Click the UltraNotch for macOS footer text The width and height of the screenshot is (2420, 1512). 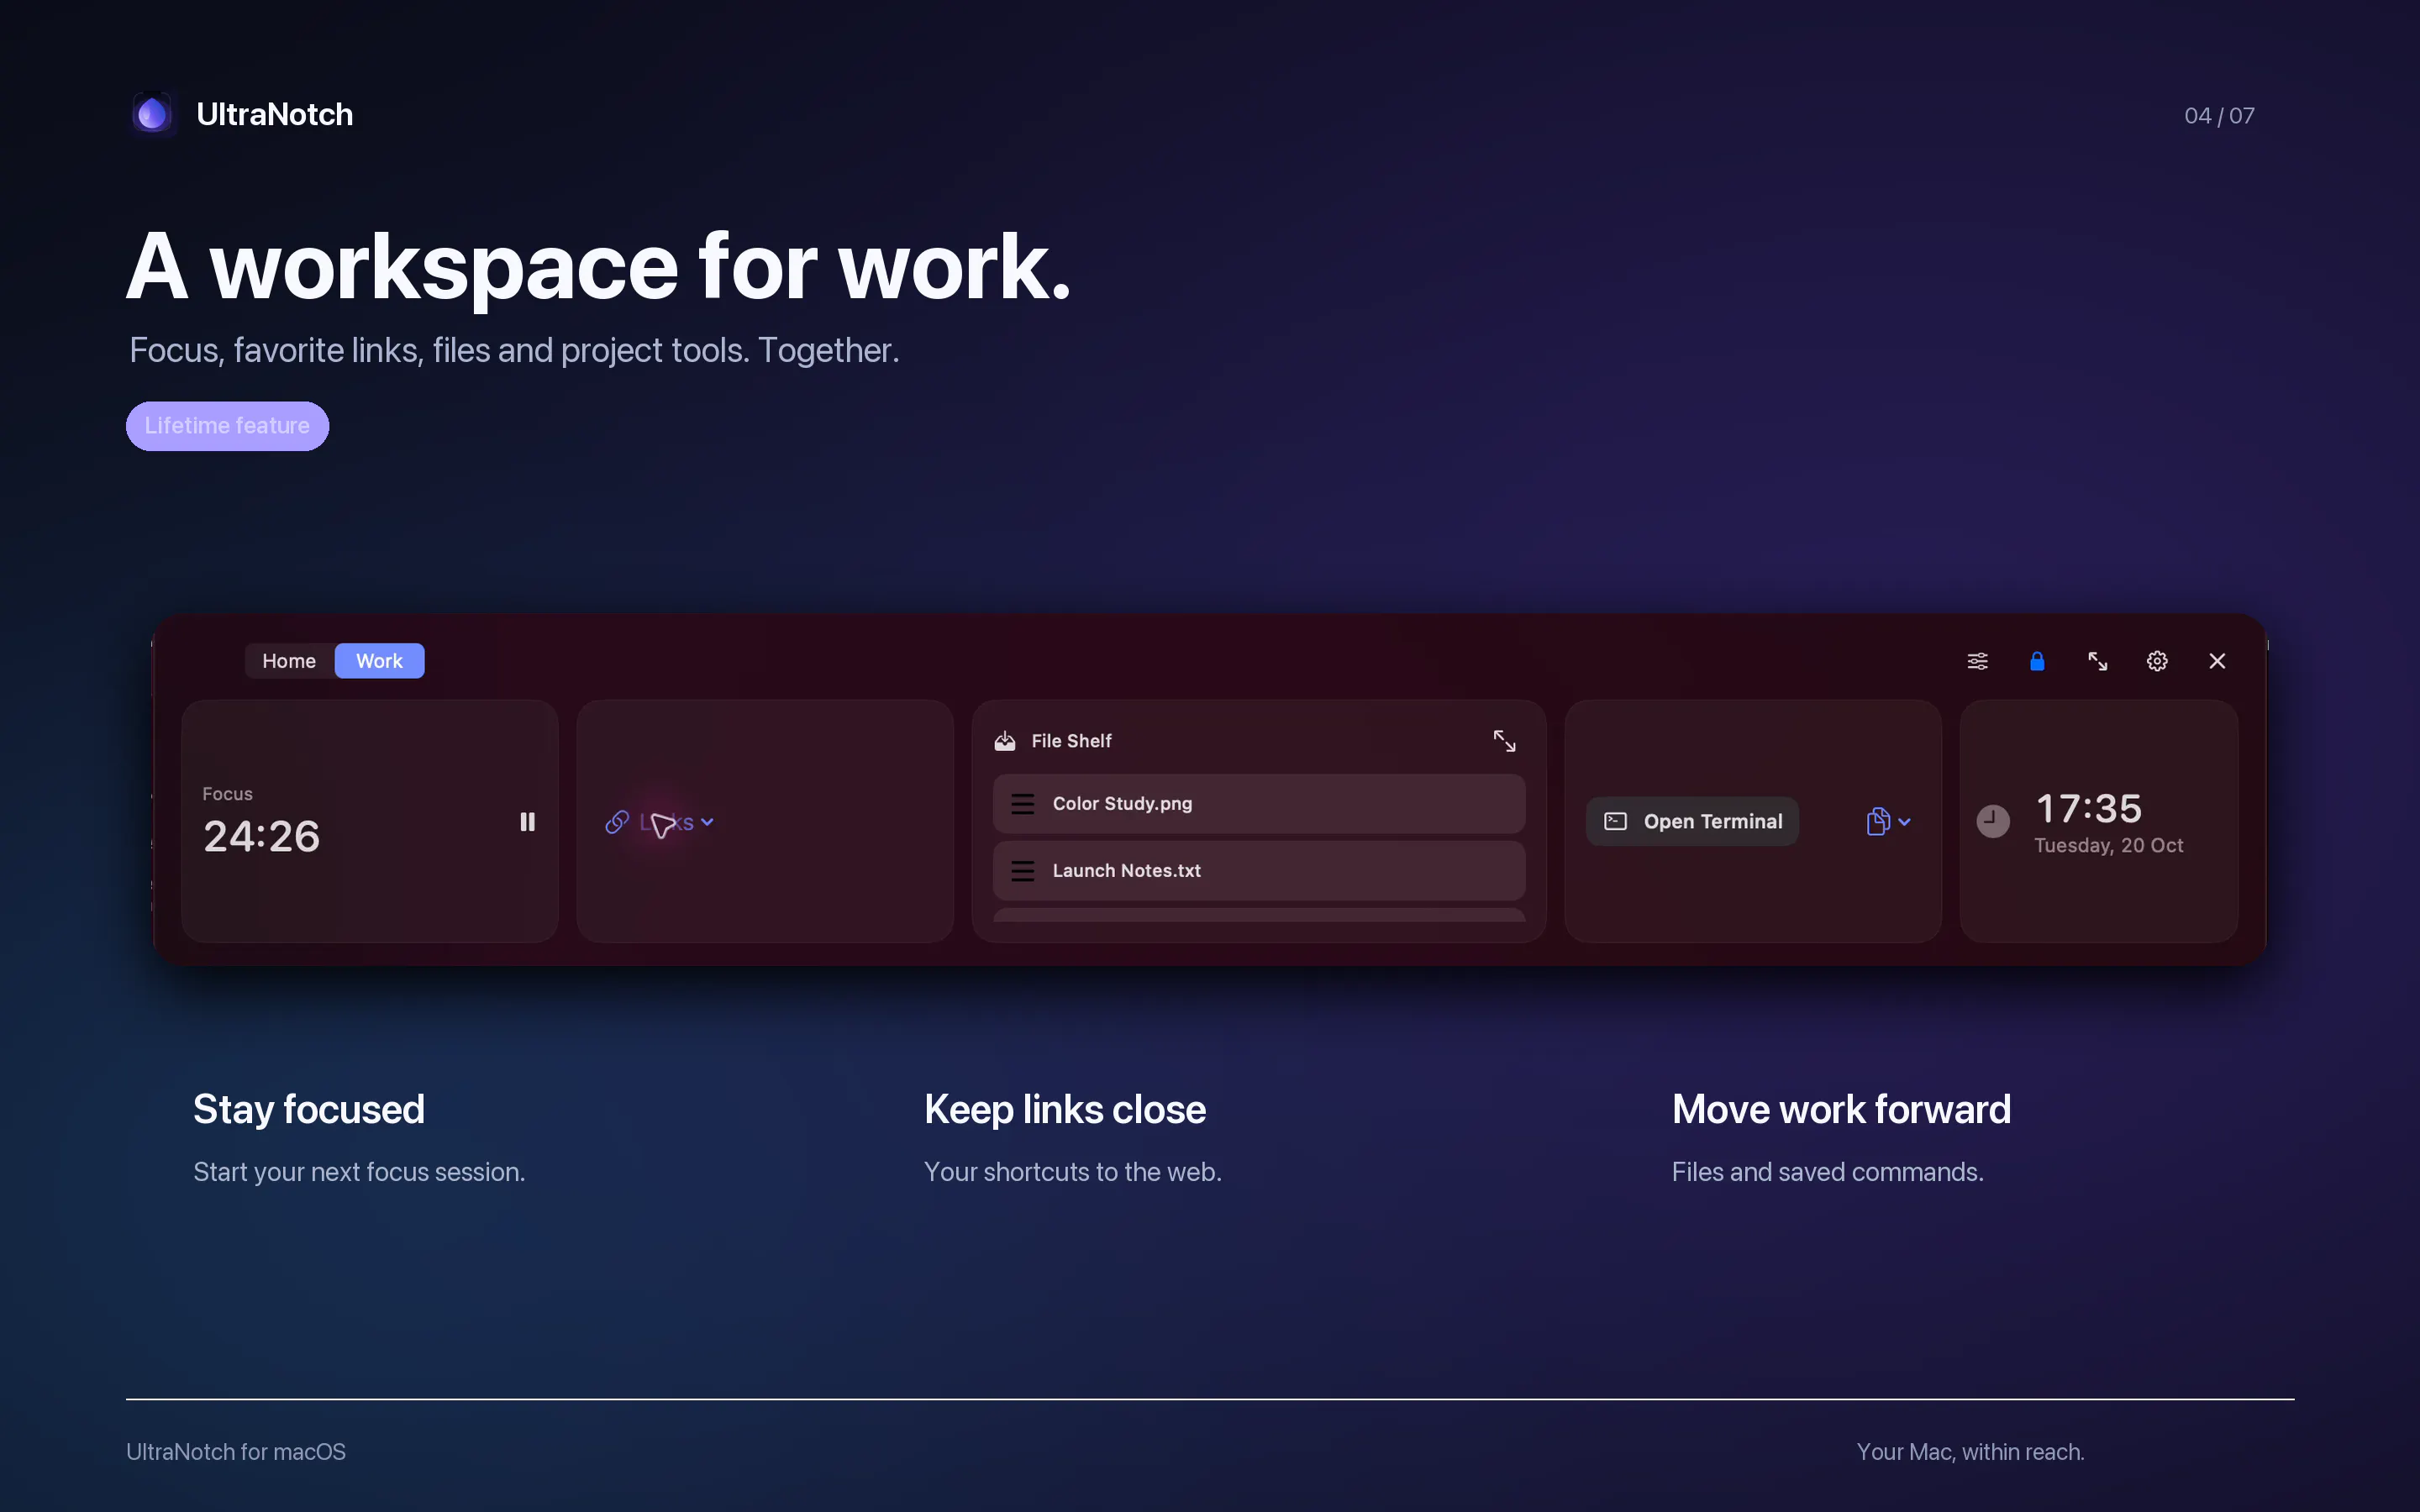coord(236,1452)
